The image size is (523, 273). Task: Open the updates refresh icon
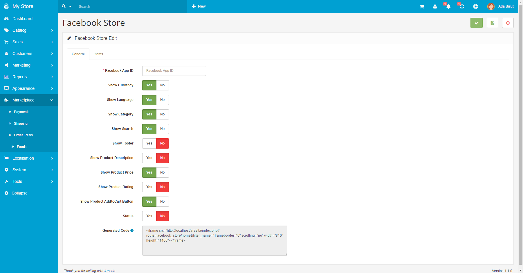(462, 6)
